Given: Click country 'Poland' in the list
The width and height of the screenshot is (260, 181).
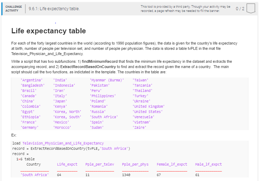Looking at the screenshot, I should [x=98, y=101].
